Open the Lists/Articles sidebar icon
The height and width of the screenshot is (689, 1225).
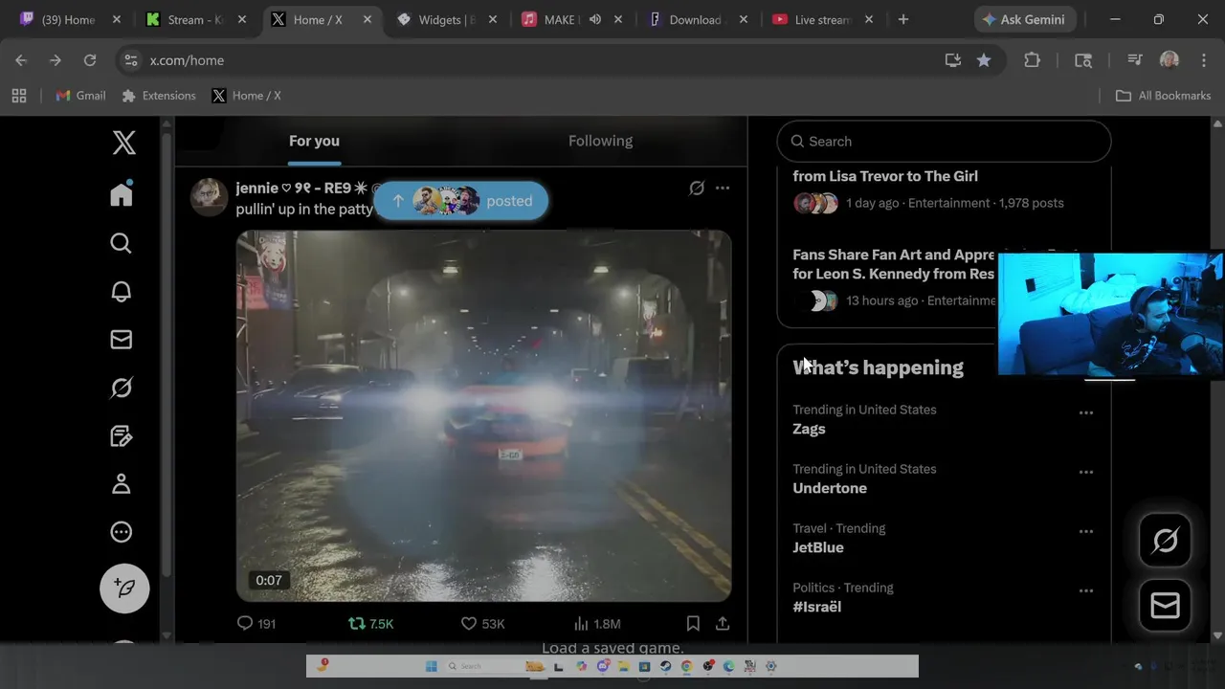[121, 436]
